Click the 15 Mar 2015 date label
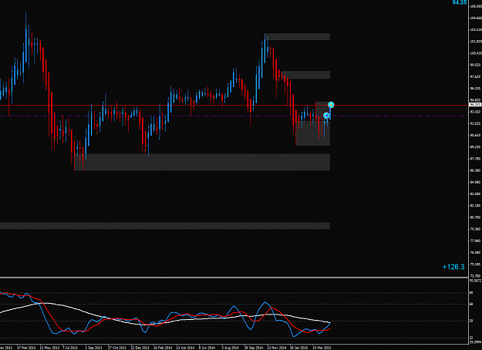The height and width of the screenshot is (350, 482). click(322, 348)
